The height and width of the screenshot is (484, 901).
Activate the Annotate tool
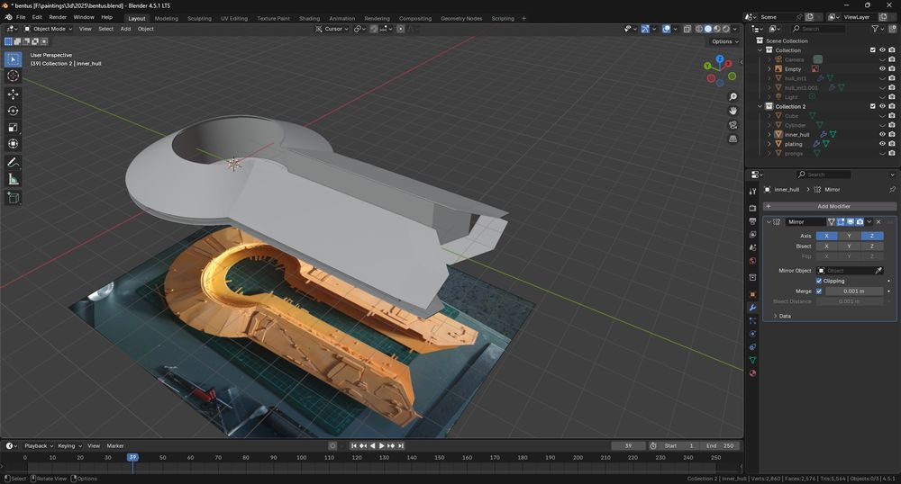(14, 163)
